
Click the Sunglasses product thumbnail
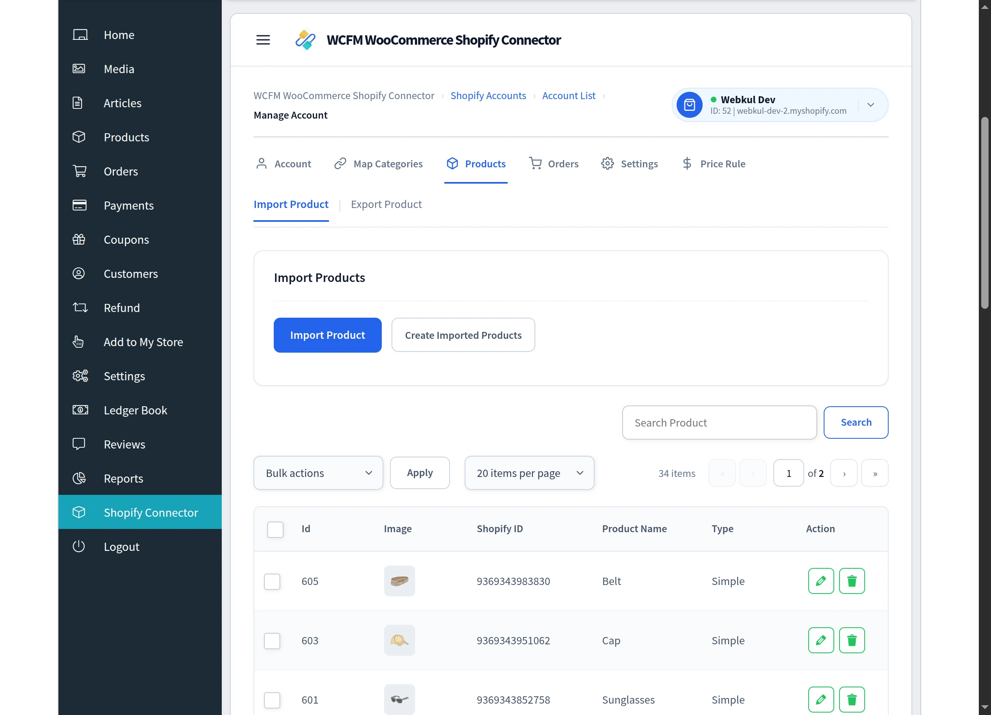[x=399, y=700]
